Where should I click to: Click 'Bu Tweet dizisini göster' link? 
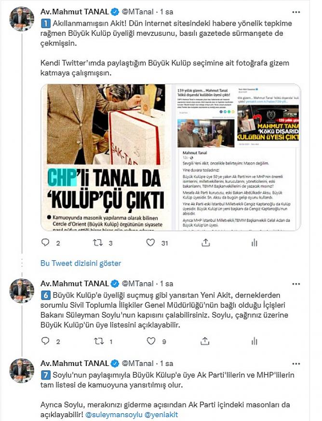click(80, 263)
